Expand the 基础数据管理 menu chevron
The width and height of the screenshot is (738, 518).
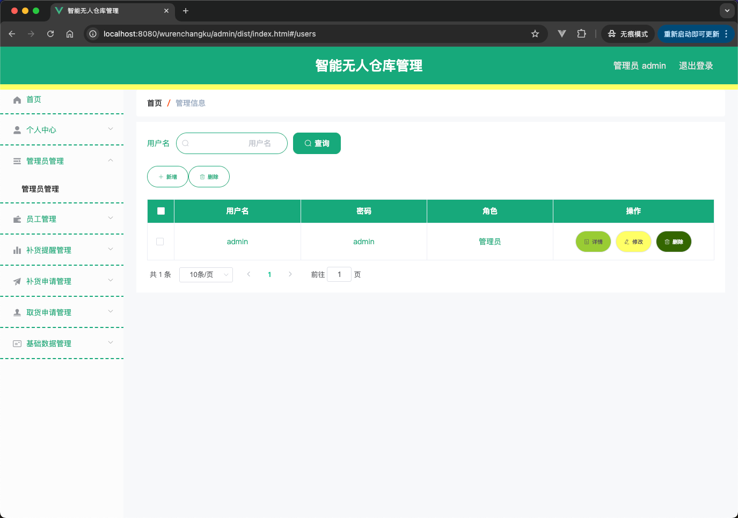[x=111, y=342]
